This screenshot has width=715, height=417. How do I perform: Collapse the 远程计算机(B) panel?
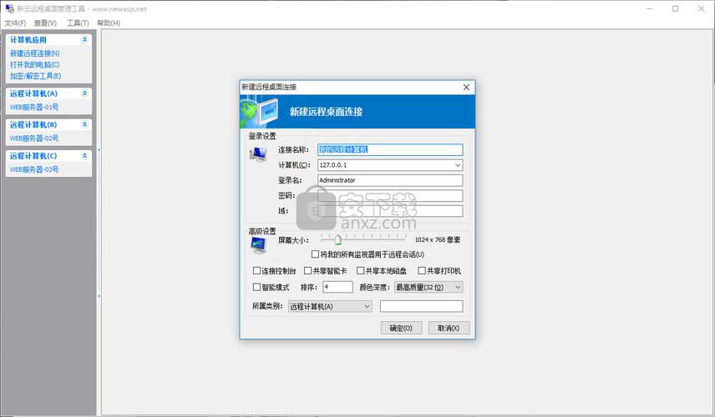click(x=84, y=124)
